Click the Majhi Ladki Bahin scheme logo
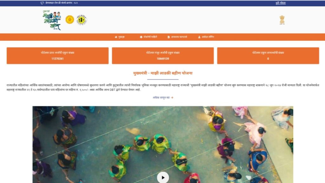The width and height of the screenshot is (325, 183). [x=52, y=20]
